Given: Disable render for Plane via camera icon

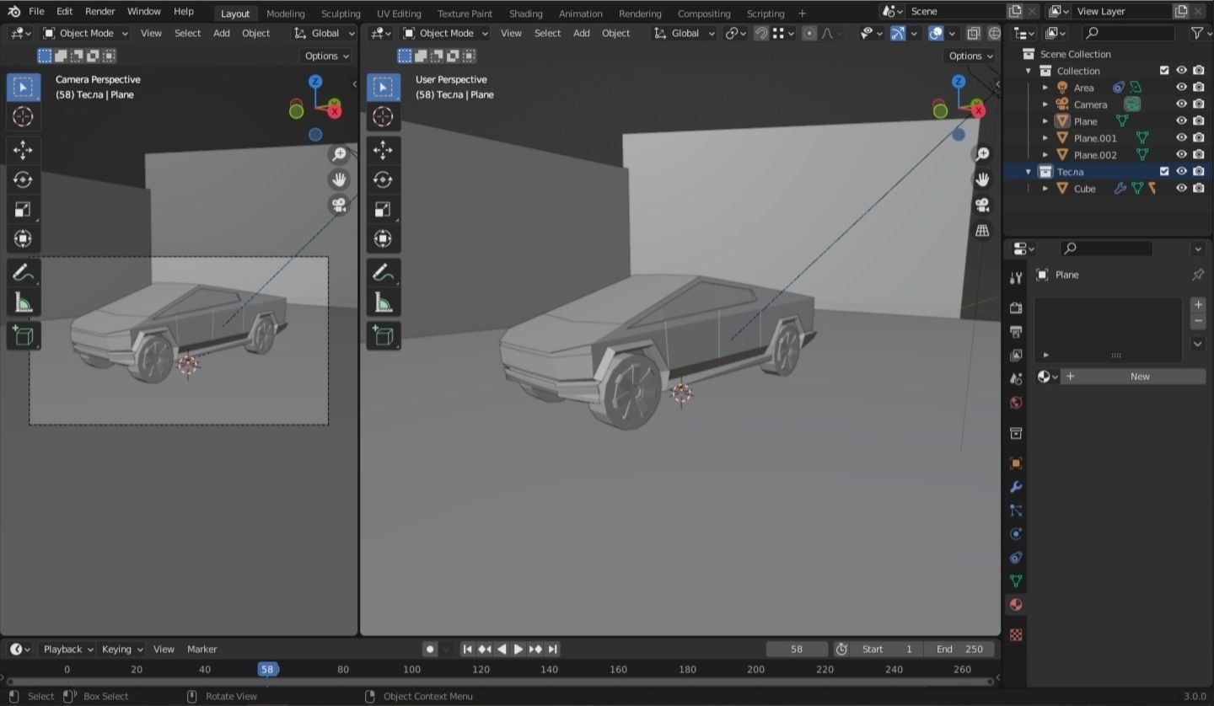Looking at the screenshot, I should (1198, 121).
